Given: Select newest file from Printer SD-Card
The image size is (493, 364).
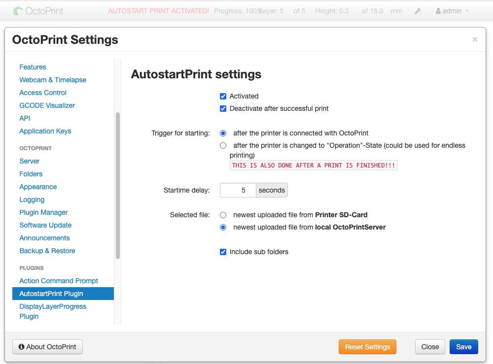Looking at the screenshot, I should 223,215.
